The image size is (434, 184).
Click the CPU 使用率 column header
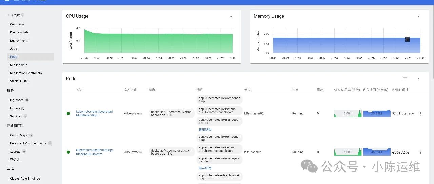pyautogui.click(x=347, y=90)
